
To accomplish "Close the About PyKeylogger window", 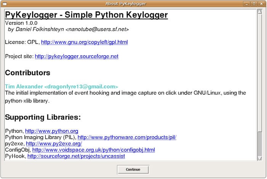I will tap(261, 4).
